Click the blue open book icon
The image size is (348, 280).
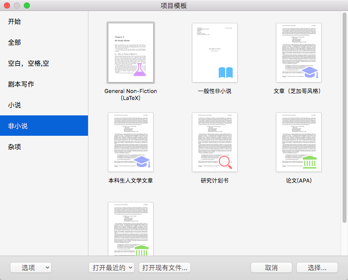226,73
